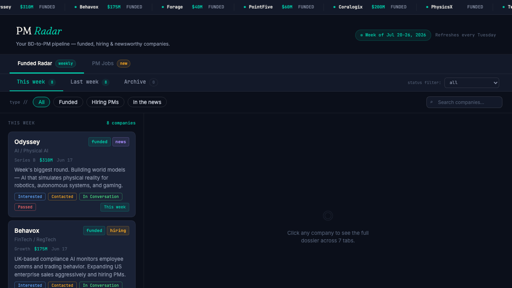Open the Odyssey company card title
This screenshot has height=288, width=512.
point(27,142)
